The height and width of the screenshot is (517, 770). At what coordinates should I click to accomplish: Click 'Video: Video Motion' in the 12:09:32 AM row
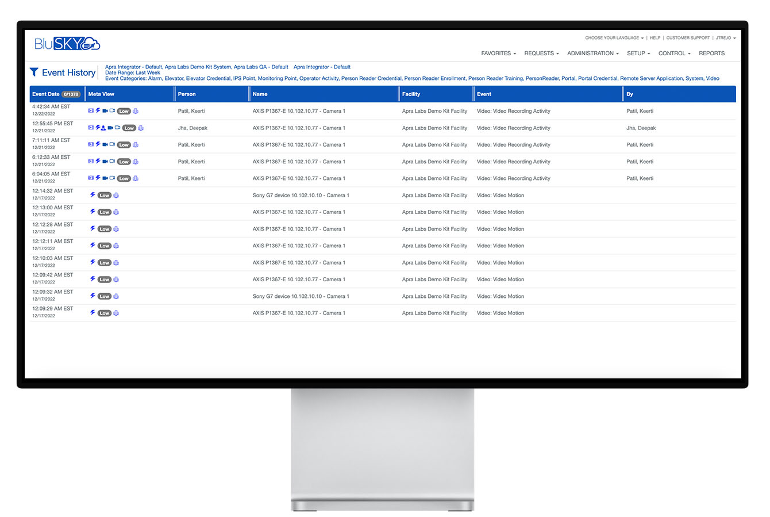coord(500,296)
